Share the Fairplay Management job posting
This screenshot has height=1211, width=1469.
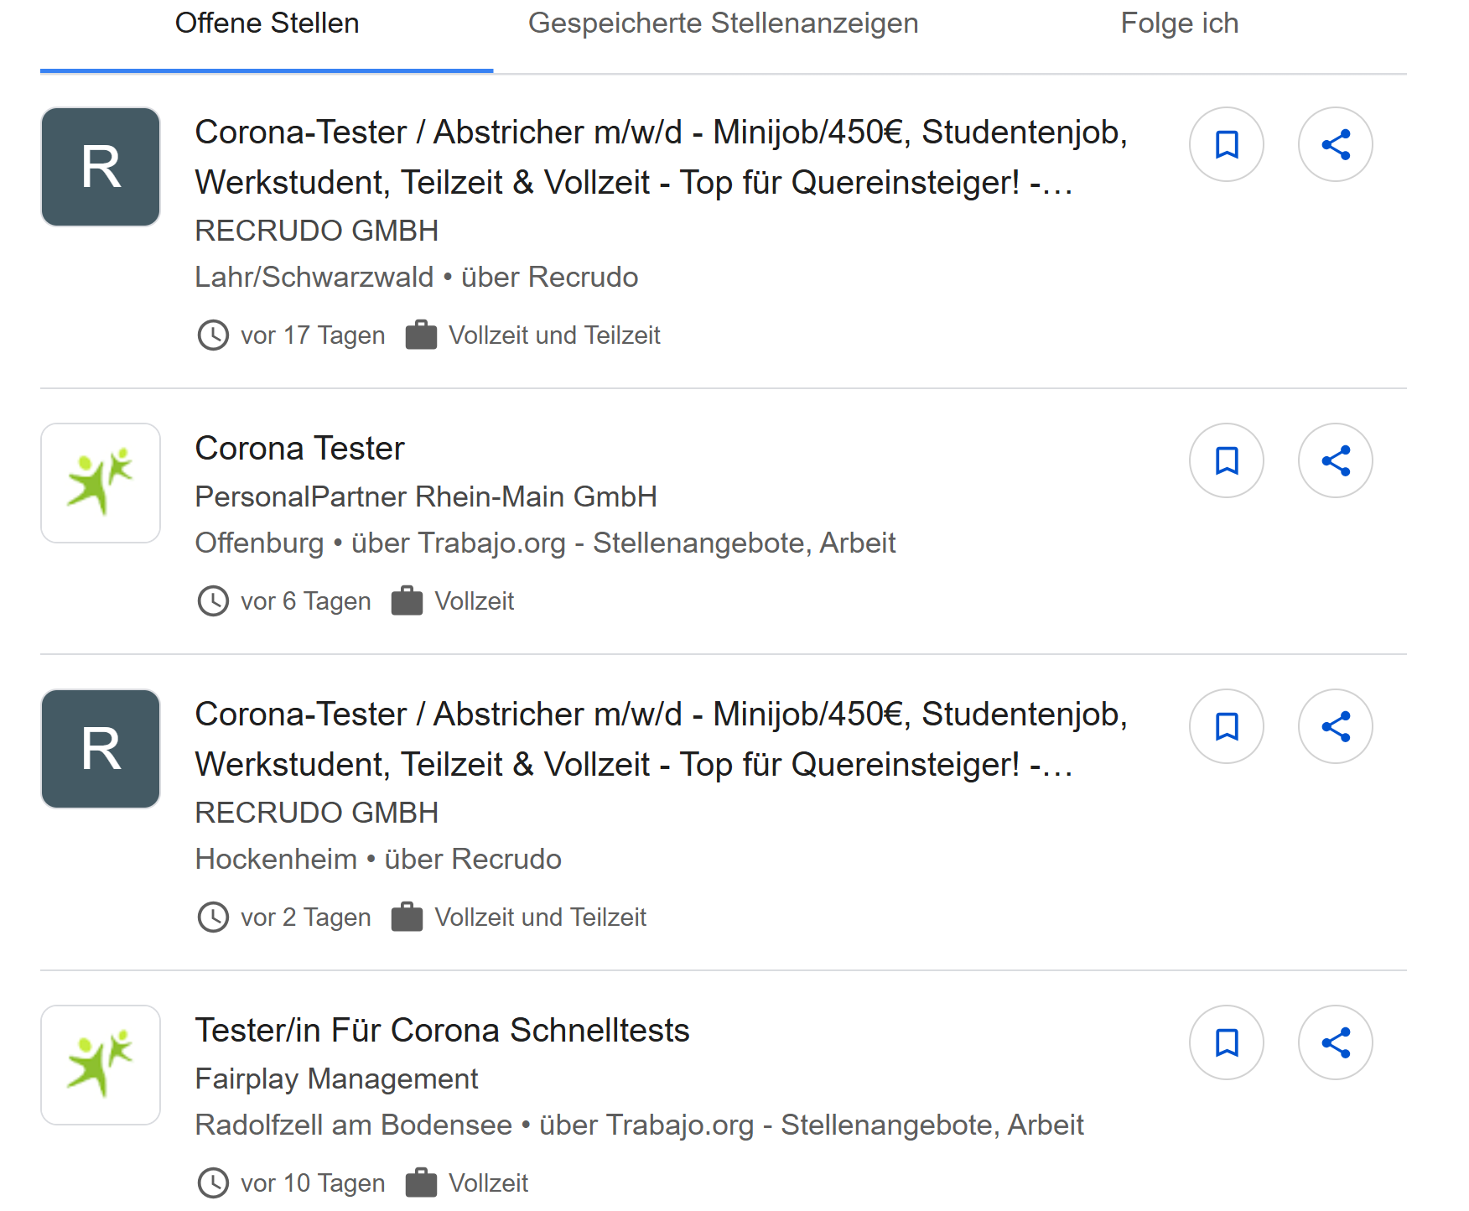1335,1042
